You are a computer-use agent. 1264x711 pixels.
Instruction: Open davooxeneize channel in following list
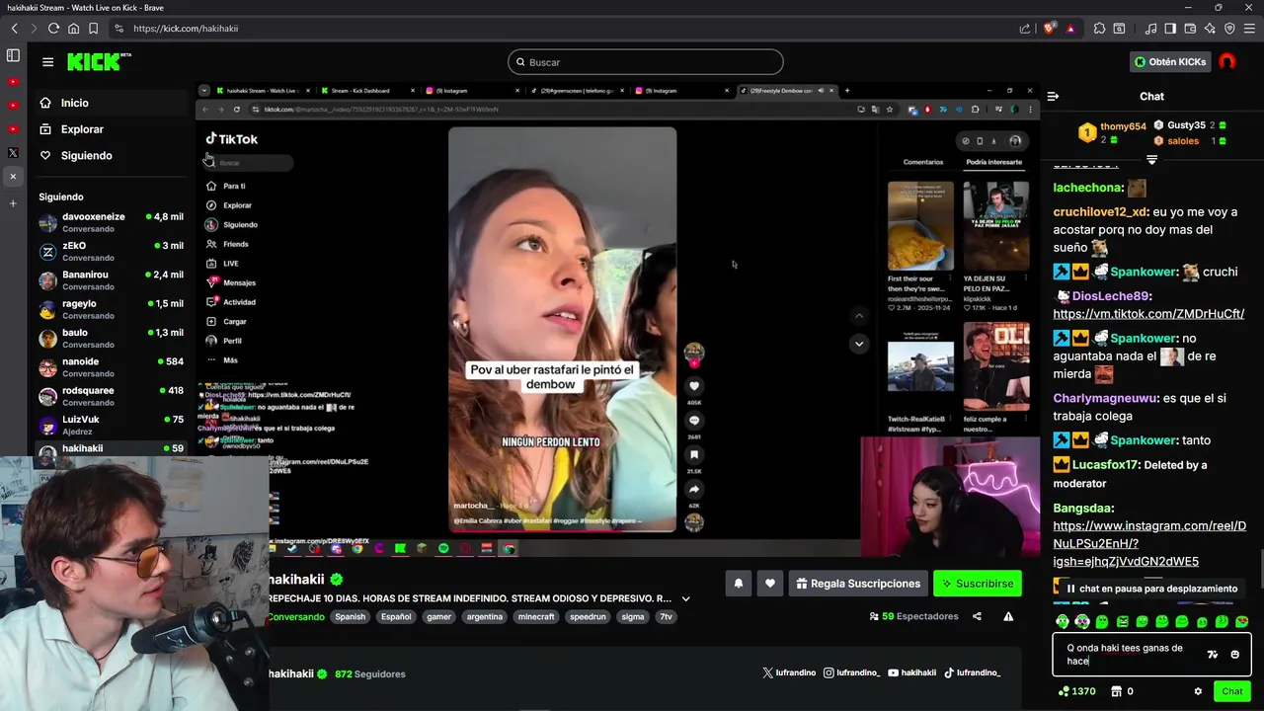pos(111,222)
